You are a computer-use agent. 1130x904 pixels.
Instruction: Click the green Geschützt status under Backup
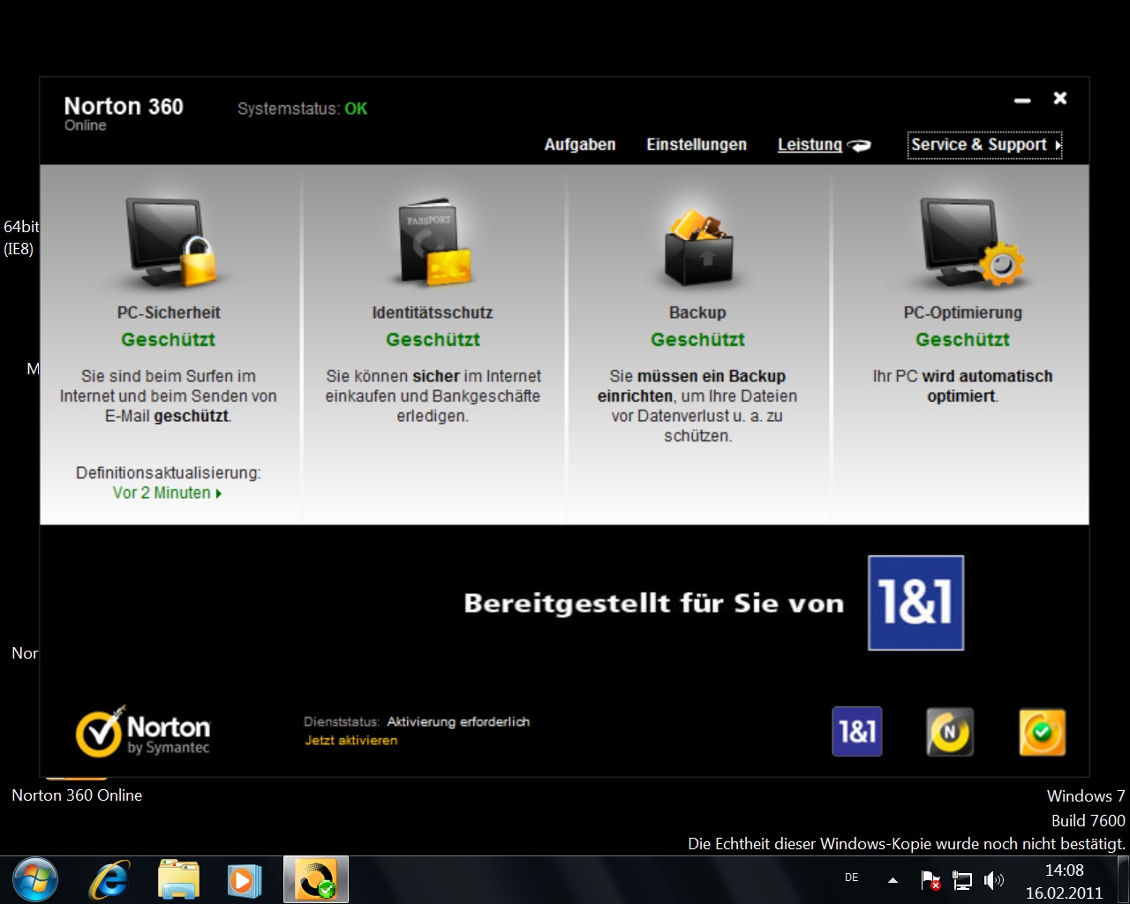(697, 340)
